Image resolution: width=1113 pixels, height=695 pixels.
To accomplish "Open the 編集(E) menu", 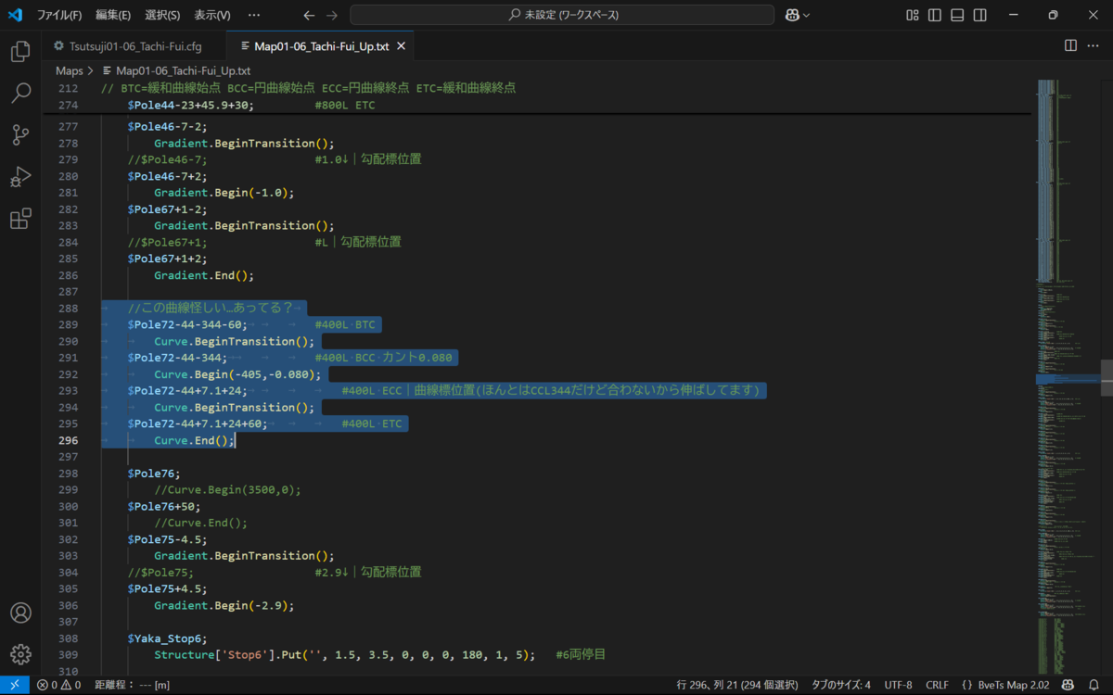I will point(113,15).
